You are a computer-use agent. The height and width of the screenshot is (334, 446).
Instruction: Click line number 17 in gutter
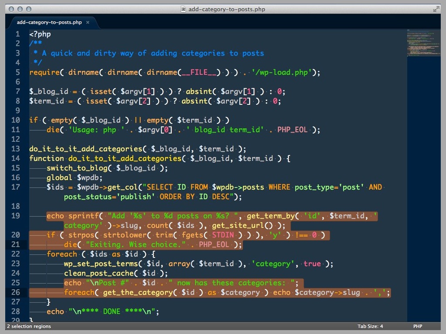pyautogui.click(x=16, y=187)
